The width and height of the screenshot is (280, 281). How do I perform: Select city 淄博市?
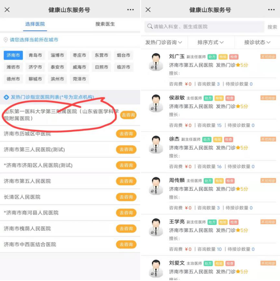coord(57,55)
